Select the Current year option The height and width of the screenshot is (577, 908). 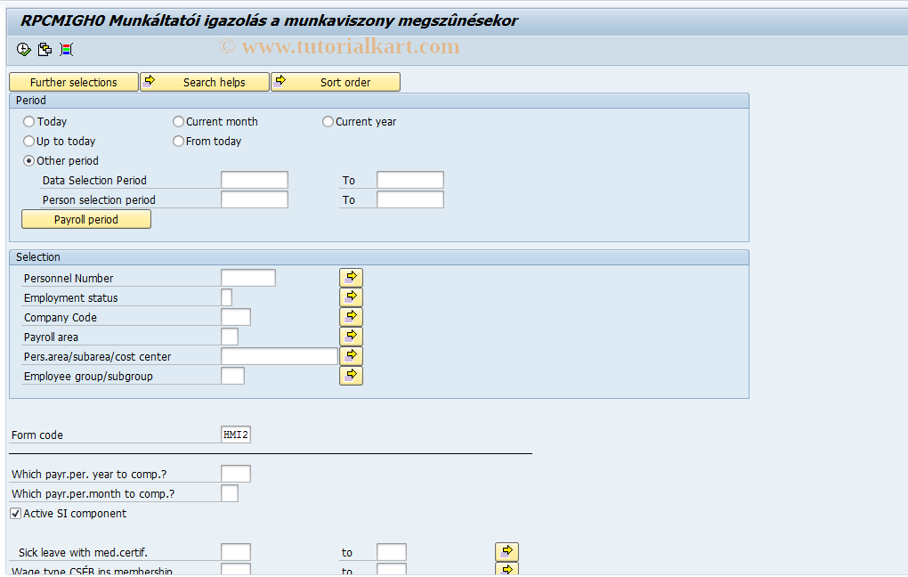328,121
